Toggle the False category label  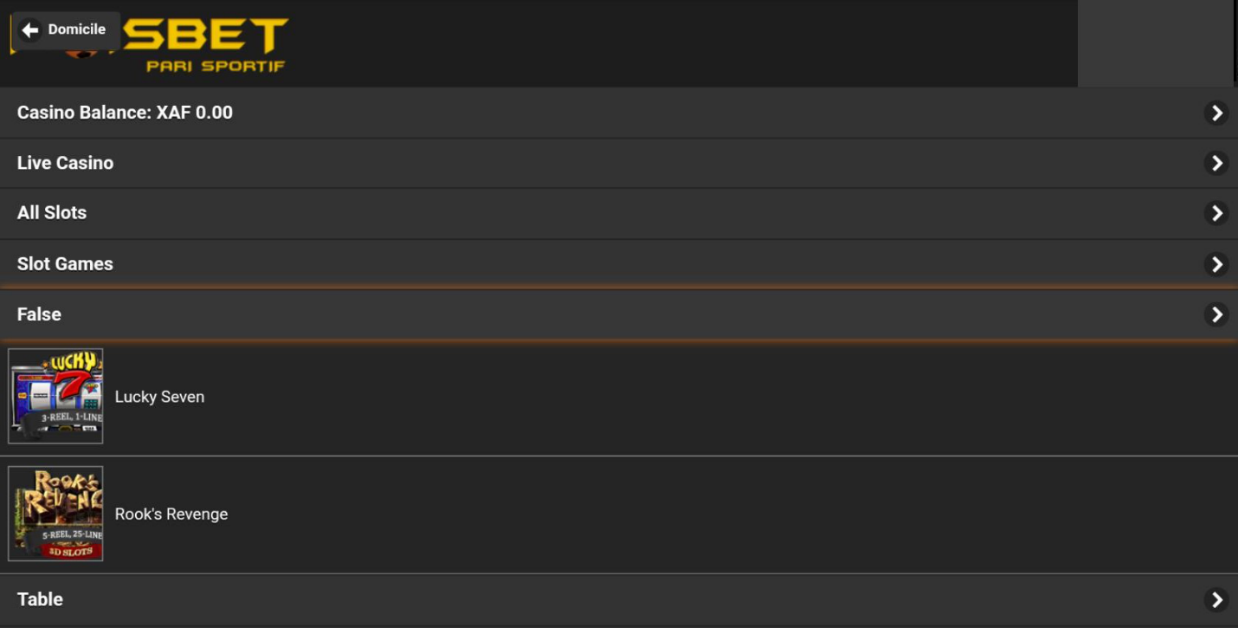(x=39, y=314)
